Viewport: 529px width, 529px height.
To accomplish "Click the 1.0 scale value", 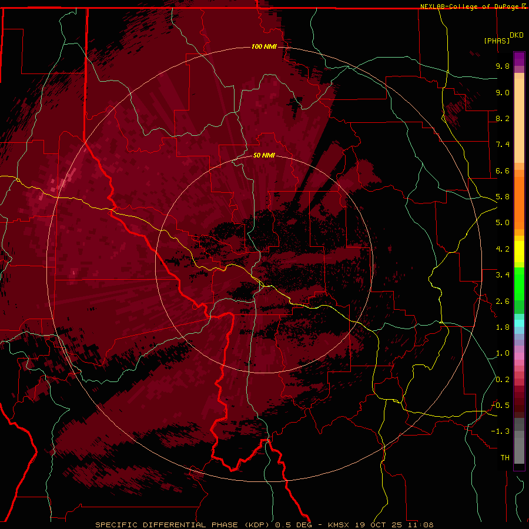I will pos(503,353).
